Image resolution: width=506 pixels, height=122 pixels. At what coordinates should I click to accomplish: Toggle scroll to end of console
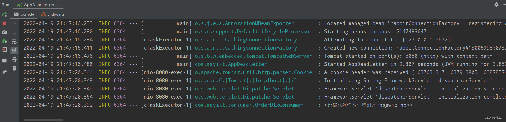[14, 50]
